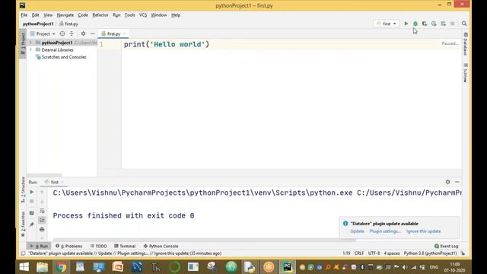Toggle Scroll to End in Run console
487x274 pixels.
(42, 220)
